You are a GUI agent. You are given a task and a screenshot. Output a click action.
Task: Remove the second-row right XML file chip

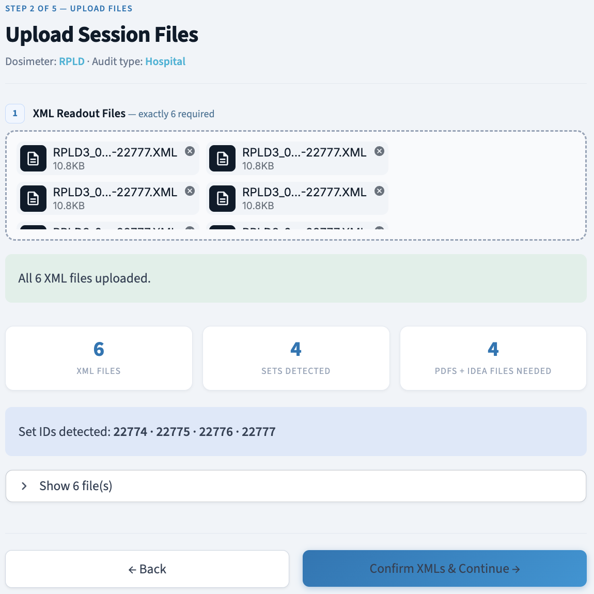pyautogui.click(x=379, y=191)
